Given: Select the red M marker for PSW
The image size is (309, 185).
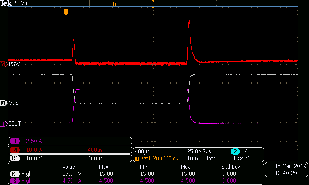Looking at the screenshot, I should (x=3, y=64).
